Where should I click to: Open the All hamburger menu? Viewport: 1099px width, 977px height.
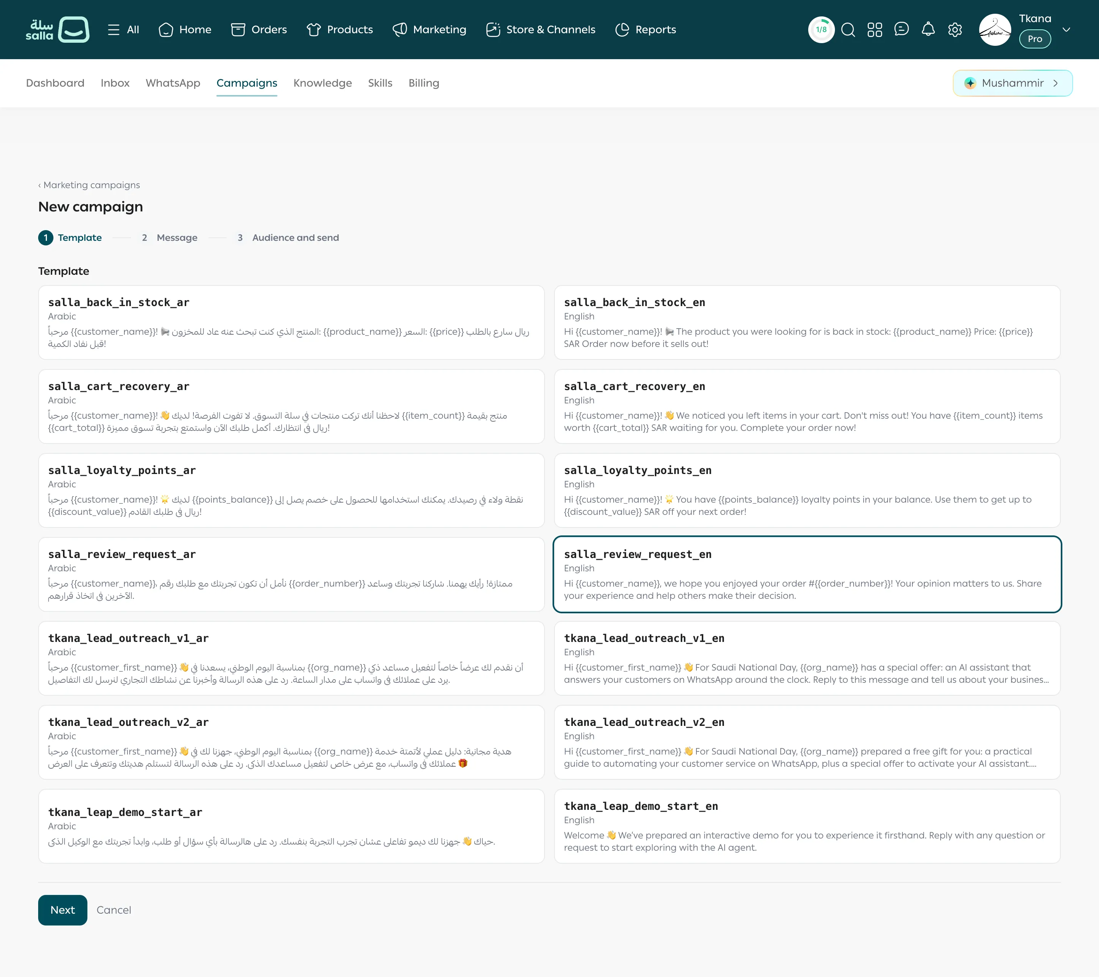coord(123,29)
